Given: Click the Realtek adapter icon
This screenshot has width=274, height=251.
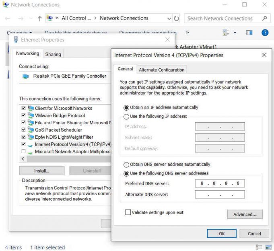Looking at the screenshot, I should click(x=25, y=76).
